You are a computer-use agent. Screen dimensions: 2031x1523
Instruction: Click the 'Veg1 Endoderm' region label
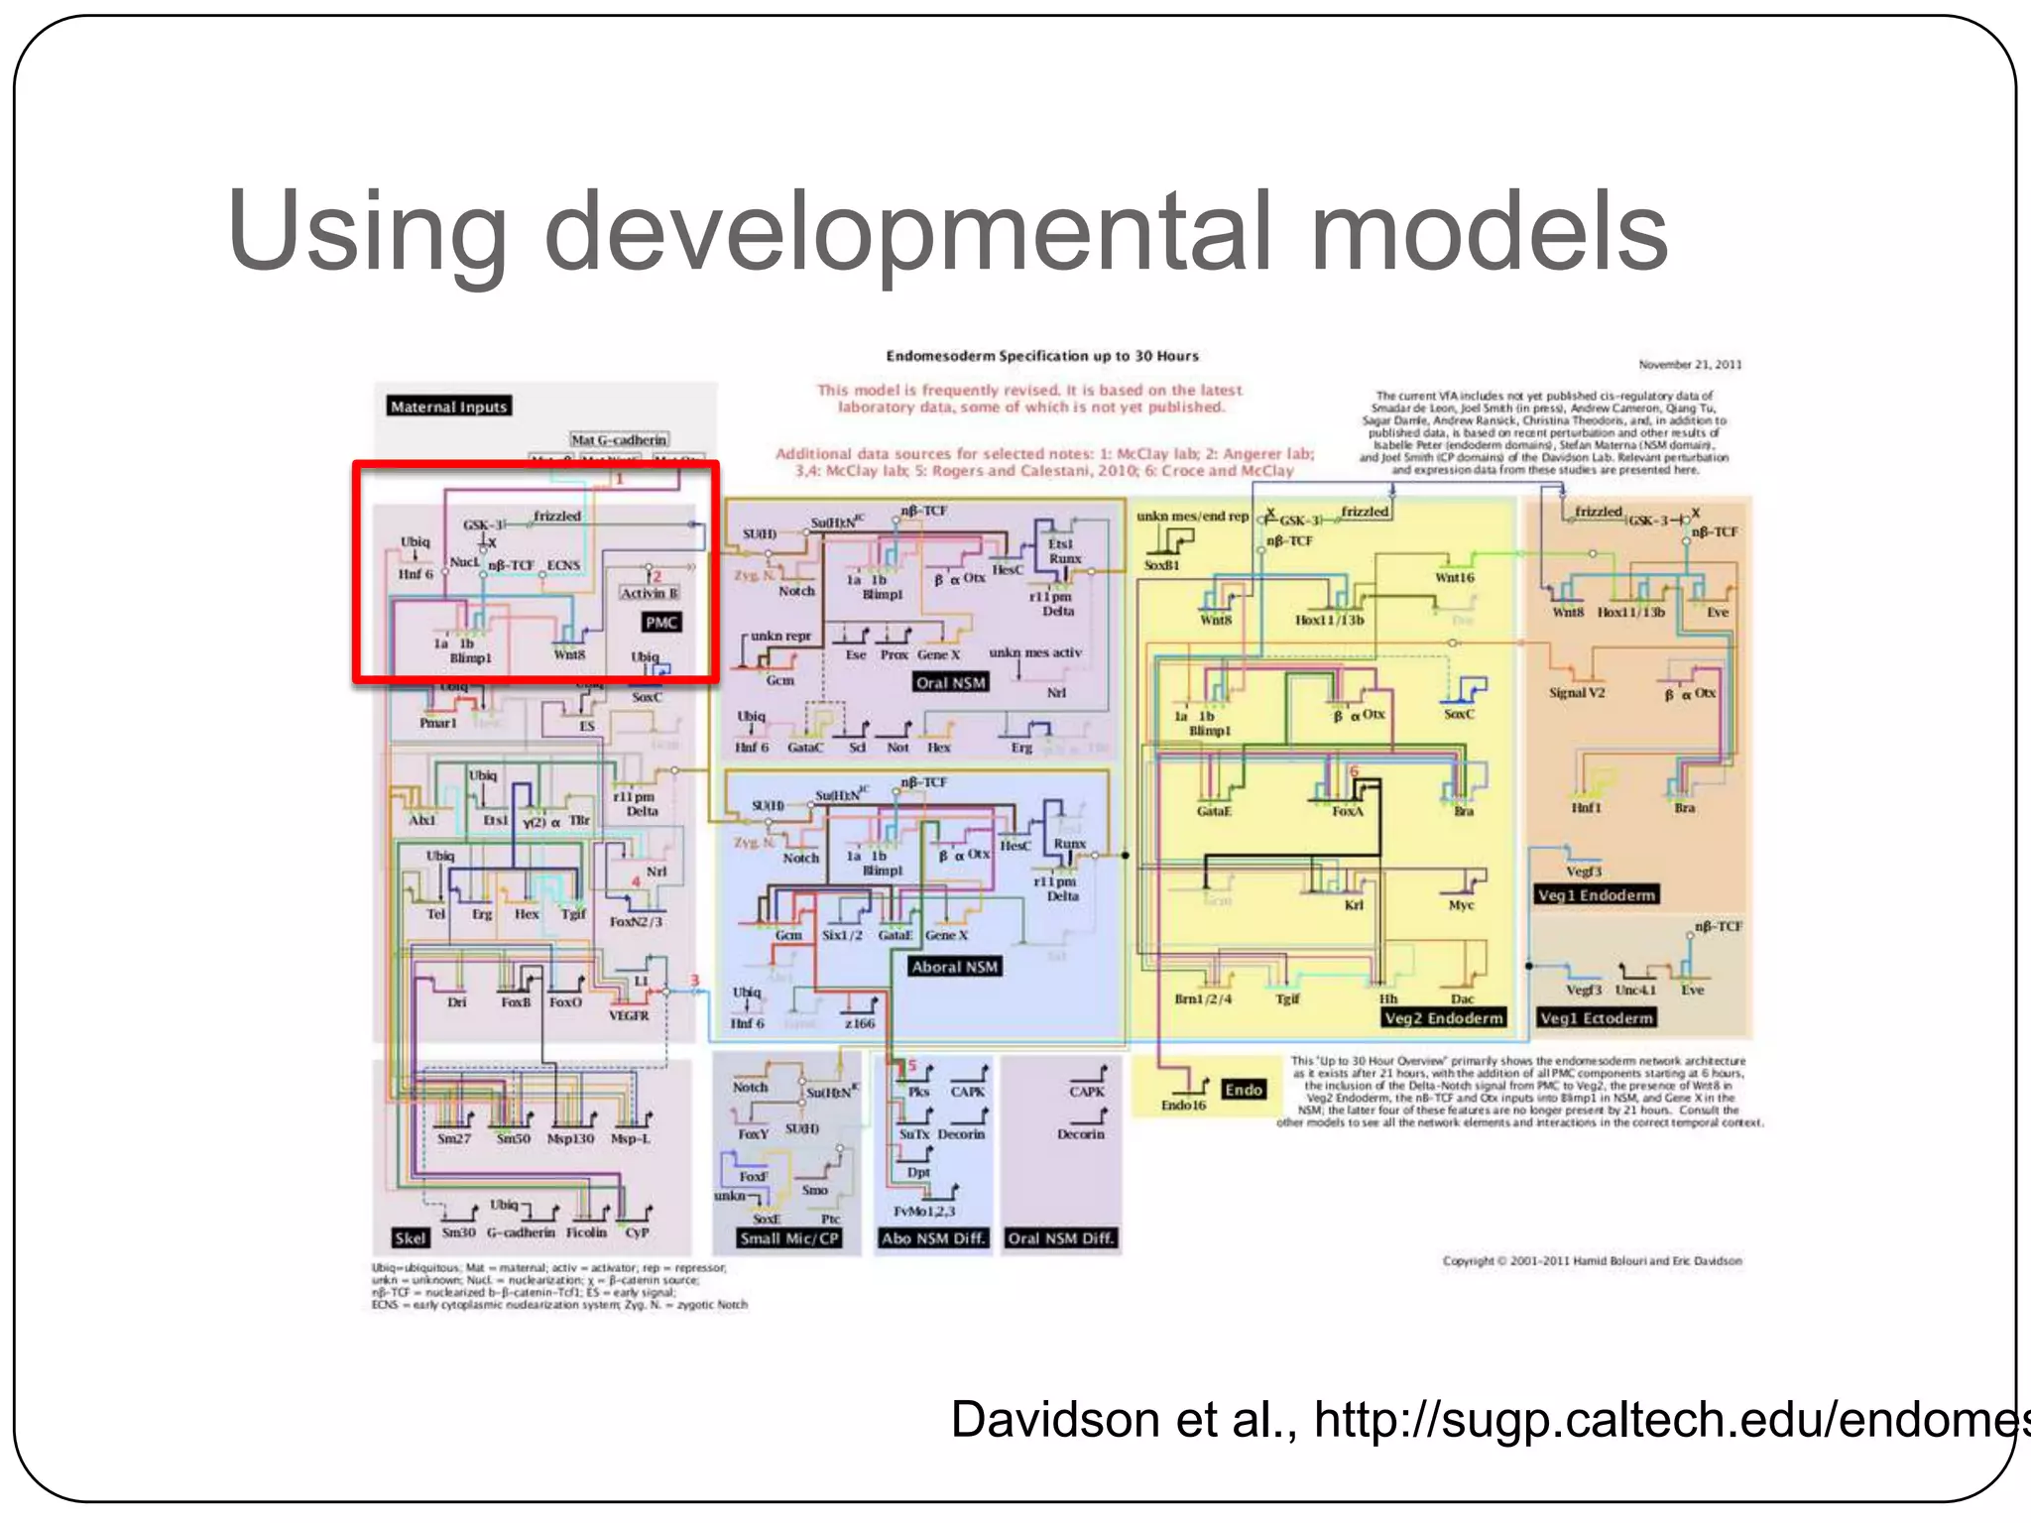(1597, 895)
